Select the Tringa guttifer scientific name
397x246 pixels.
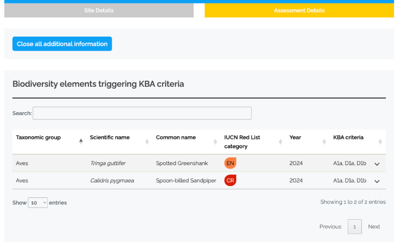pos(108,163)
